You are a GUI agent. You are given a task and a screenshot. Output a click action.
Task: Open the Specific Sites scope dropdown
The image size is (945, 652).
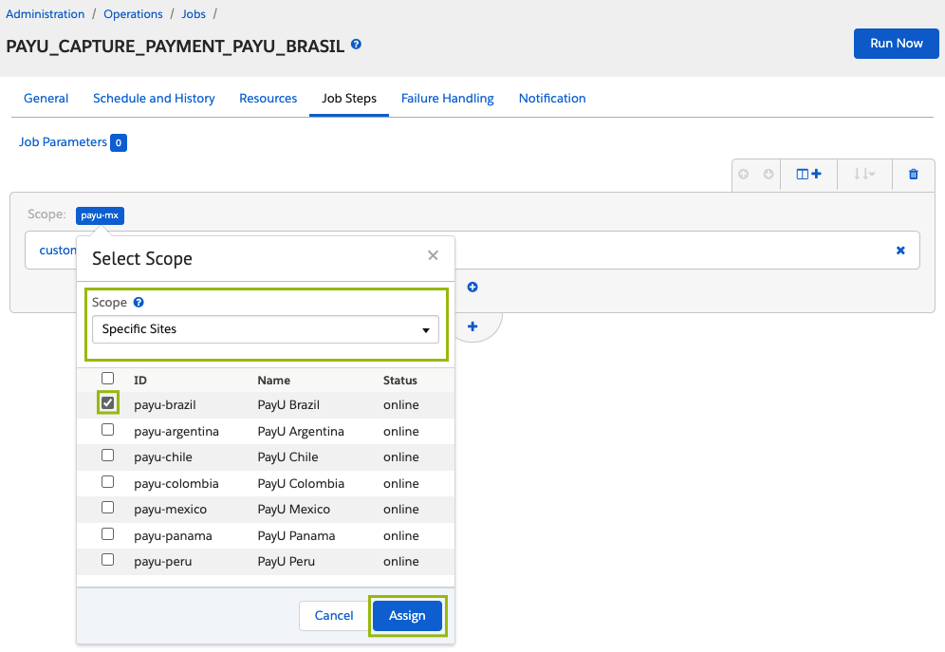point(265,329)
